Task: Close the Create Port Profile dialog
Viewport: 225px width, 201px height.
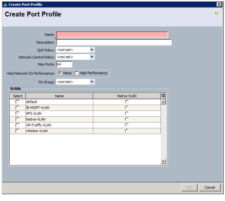Action: pyautogui.click(x=220, y=4)
